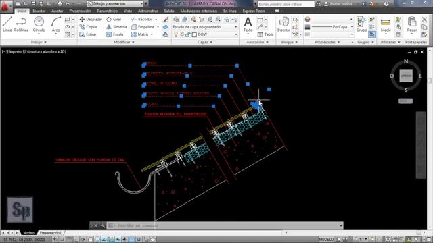Click the Grupo tool
Viewport: 433px width, 243px height.
(x=361, y=24)
